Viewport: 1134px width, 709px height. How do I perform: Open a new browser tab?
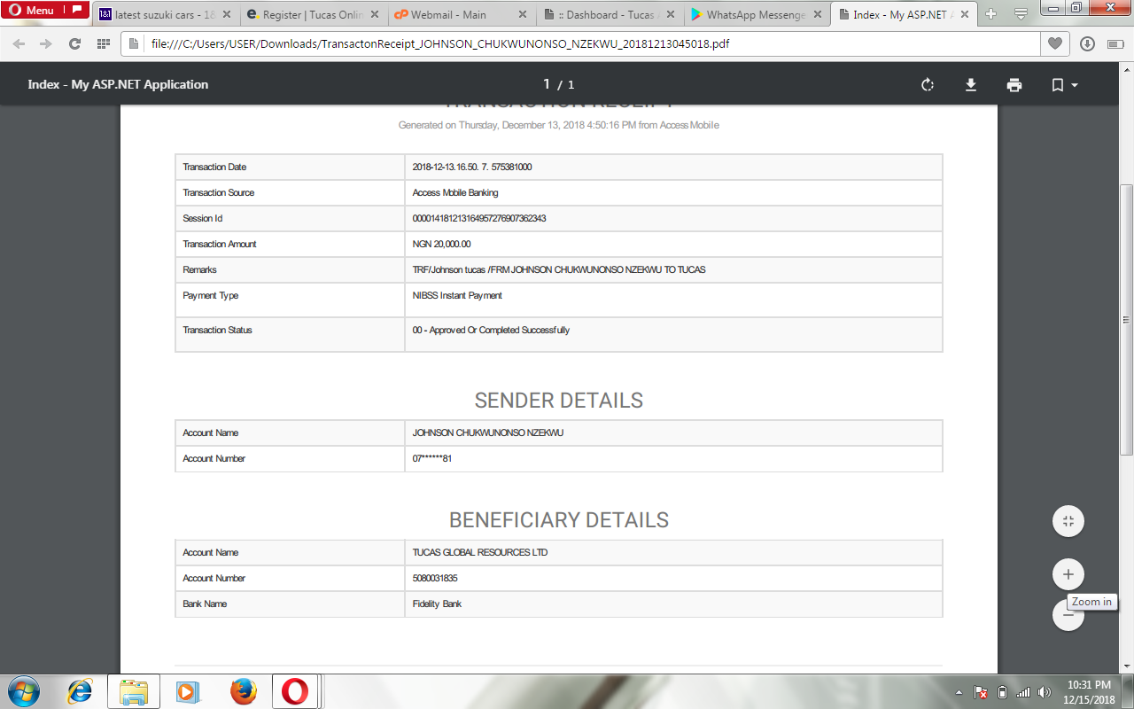(990, 14)
